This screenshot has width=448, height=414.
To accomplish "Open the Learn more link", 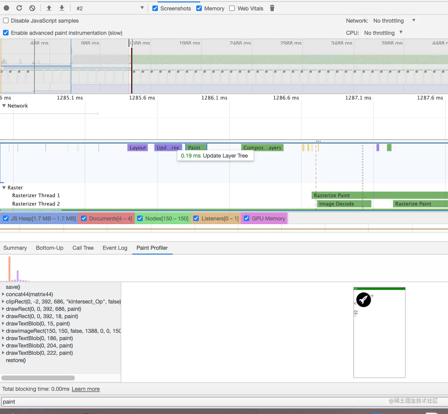I will click(86, 389).
